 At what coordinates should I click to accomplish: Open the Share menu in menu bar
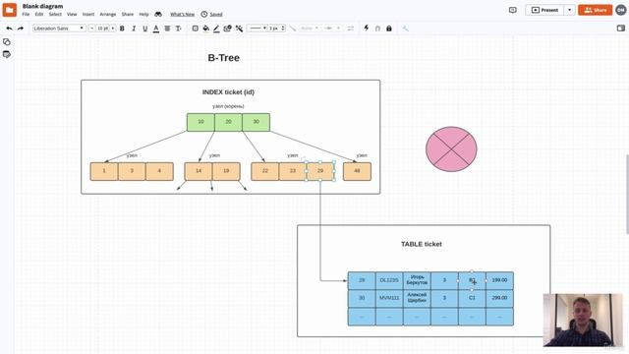point(128,14)
